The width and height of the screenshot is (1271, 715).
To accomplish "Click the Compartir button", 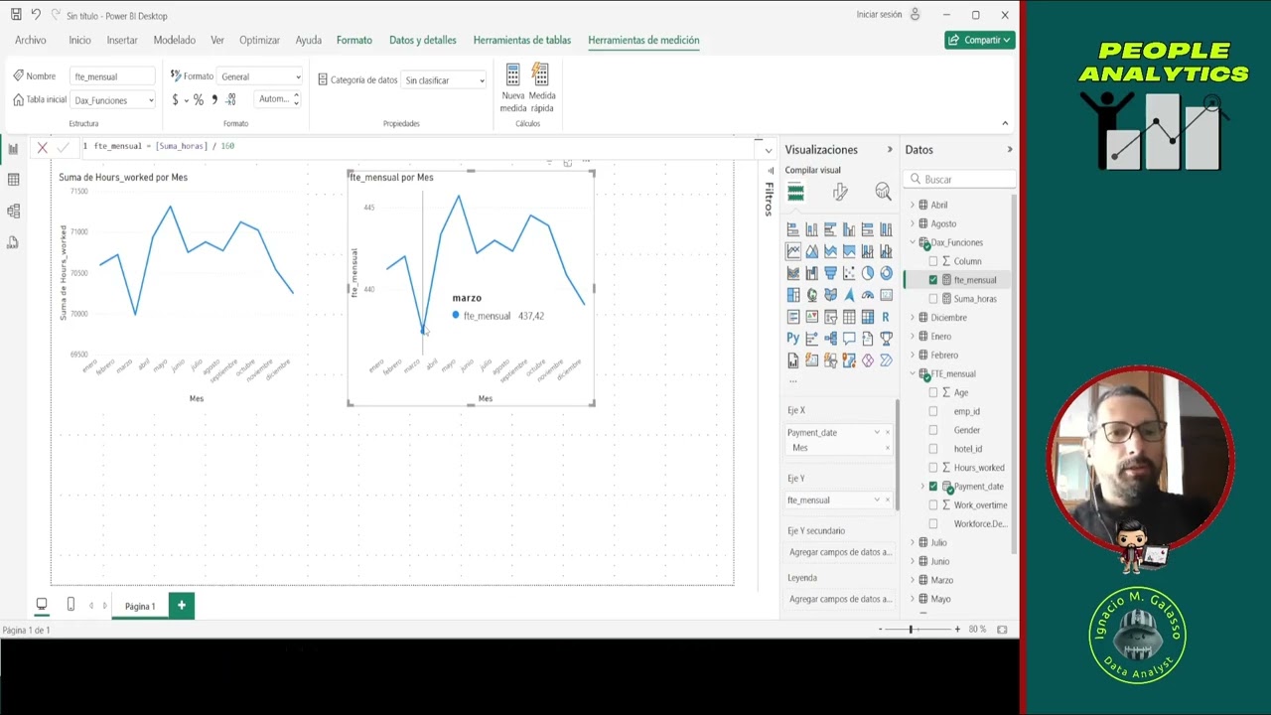I will (980, 40).
